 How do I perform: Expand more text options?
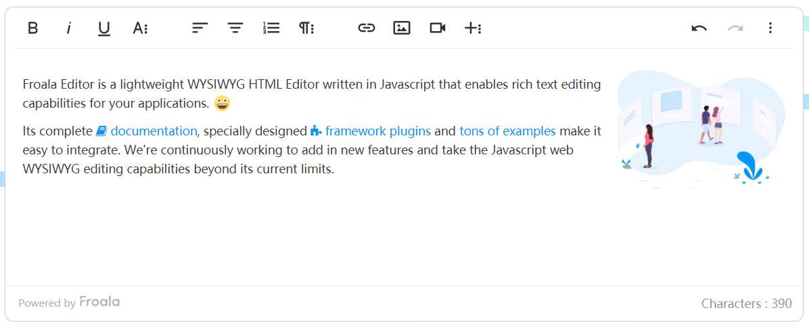[140, 28]
